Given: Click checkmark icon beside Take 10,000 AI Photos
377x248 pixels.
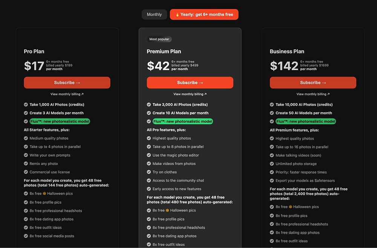Looking at the screenshot, I should [x=272, y=105].
